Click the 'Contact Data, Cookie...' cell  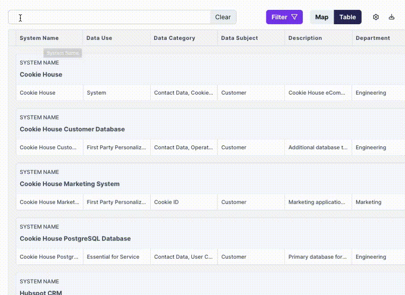(x=184, y=93)
